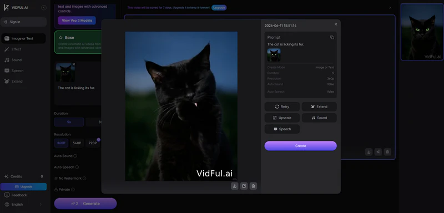
Task: Click the Auto Sound info icon
Action: [x=75, y=156]
